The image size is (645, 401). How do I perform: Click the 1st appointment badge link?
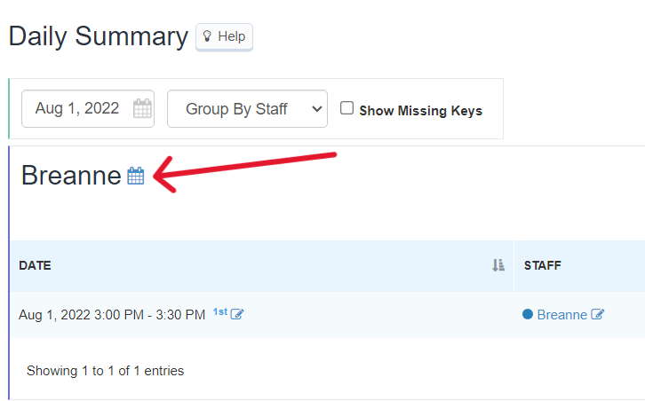click(x=220, y=312)
